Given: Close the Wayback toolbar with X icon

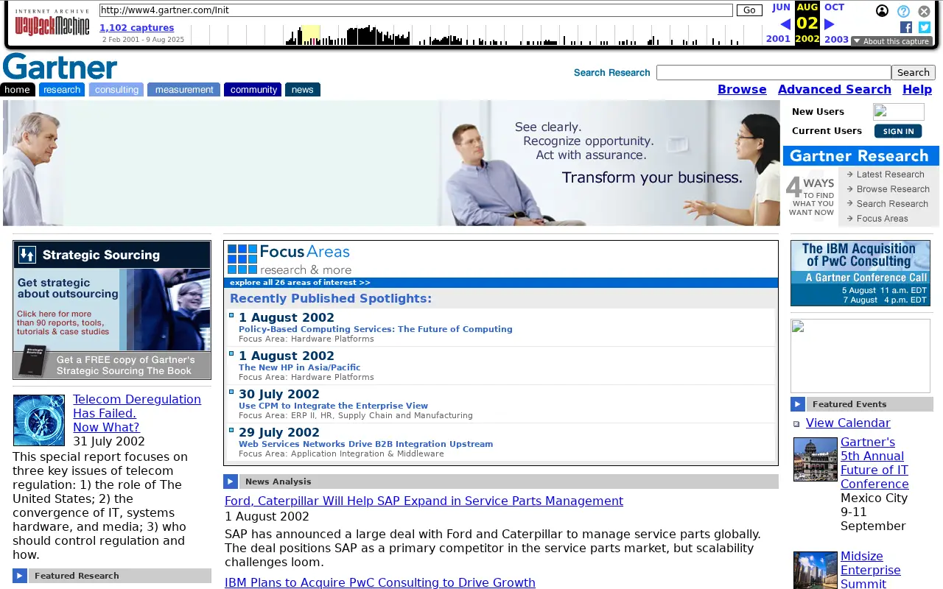Looking at the screenshot, I should tap(924, 11).
